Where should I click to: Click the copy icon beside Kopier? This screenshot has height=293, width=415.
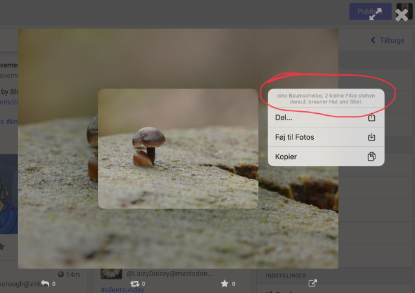372,157
